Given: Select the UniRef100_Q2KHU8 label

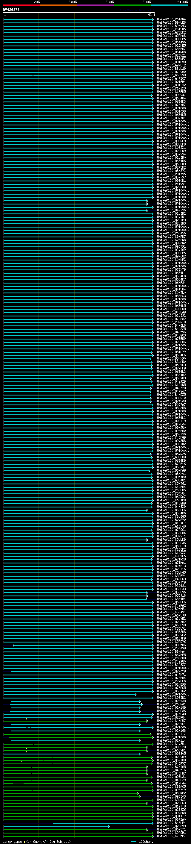Looking at the screenshot, I should click(x=171, y=187).
